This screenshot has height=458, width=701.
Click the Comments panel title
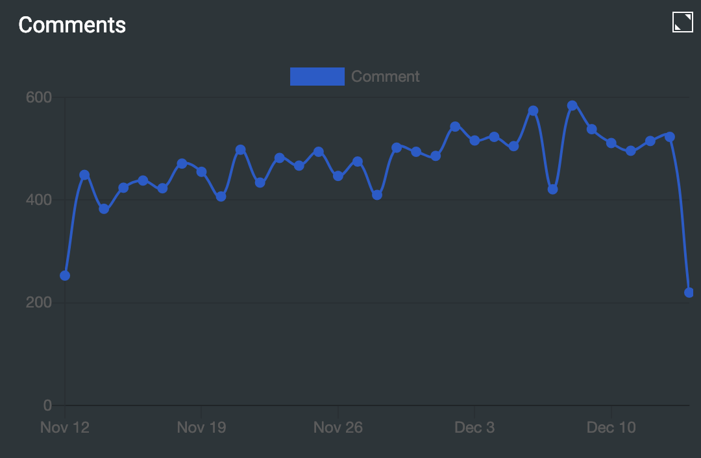[x=72, y=25]
